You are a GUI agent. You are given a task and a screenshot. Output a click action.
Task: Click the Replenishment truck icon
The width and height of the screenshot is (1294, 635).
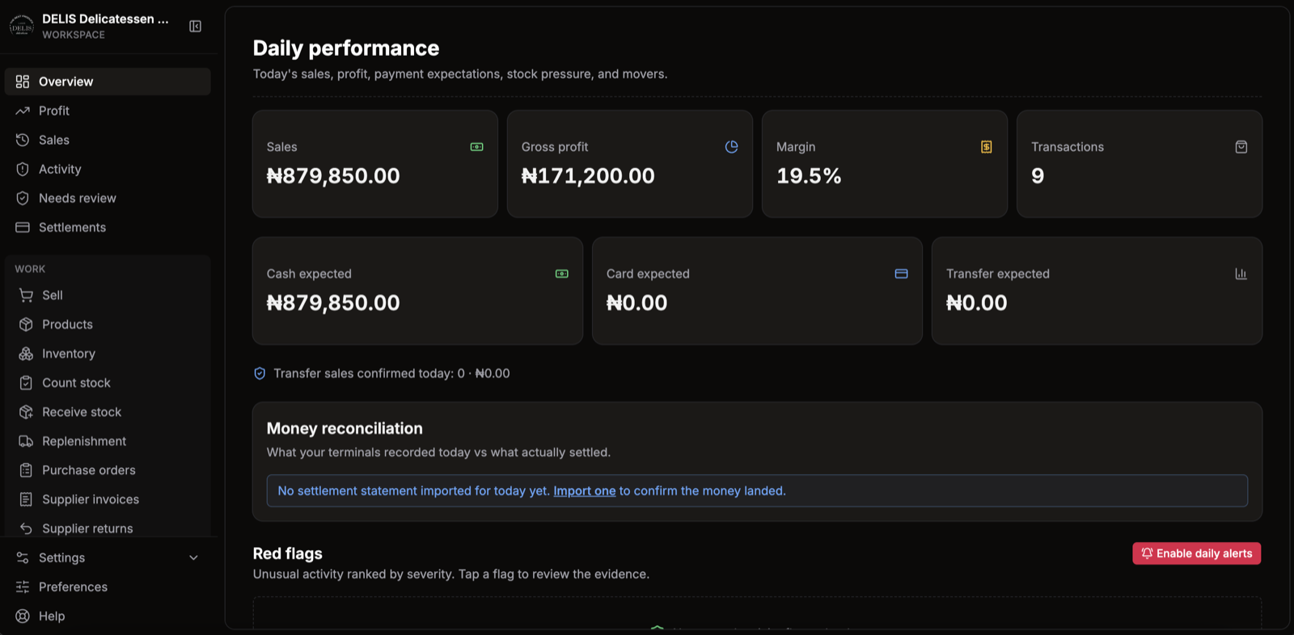point(26,440)
